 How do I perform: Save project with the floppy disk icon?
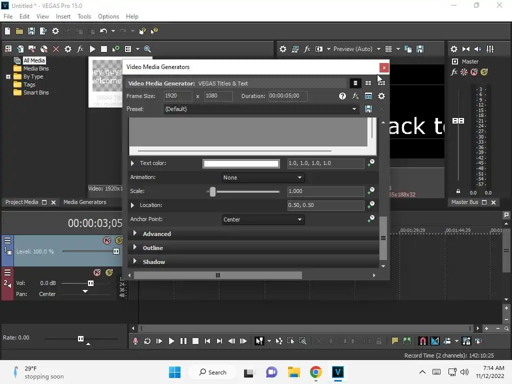click(x=31, y=31)
